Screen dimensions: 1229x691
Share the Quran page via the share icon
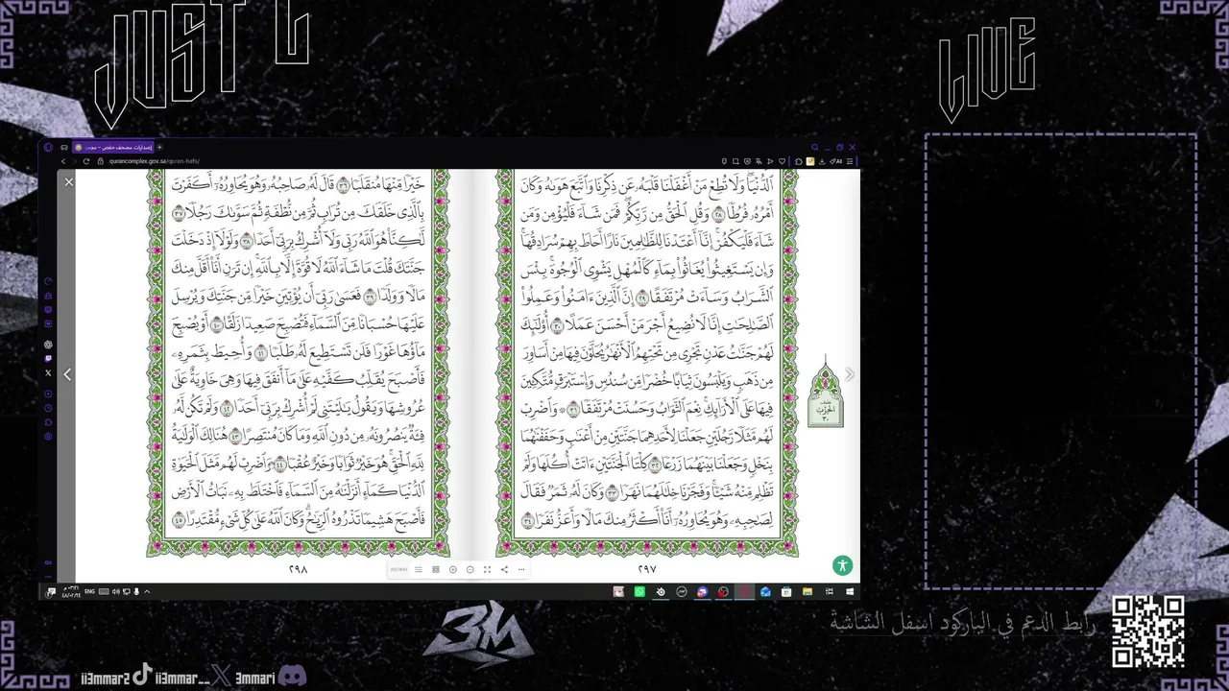click(504, 570)
